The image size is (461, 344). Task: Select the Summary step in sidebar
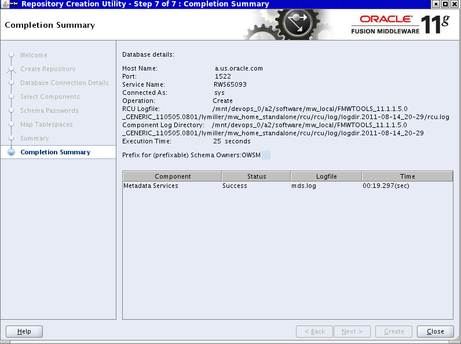click(34, 138)
